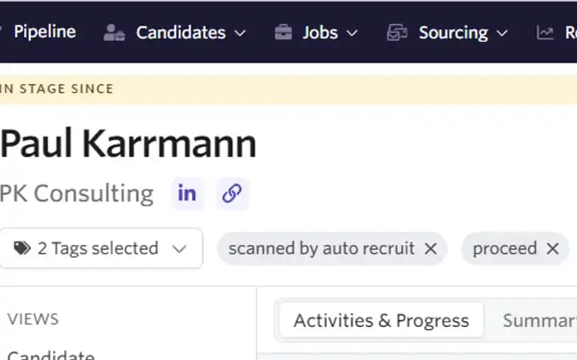Switch to the Activities & Progress tab
The image size is (577, 360).
(381, 320)
